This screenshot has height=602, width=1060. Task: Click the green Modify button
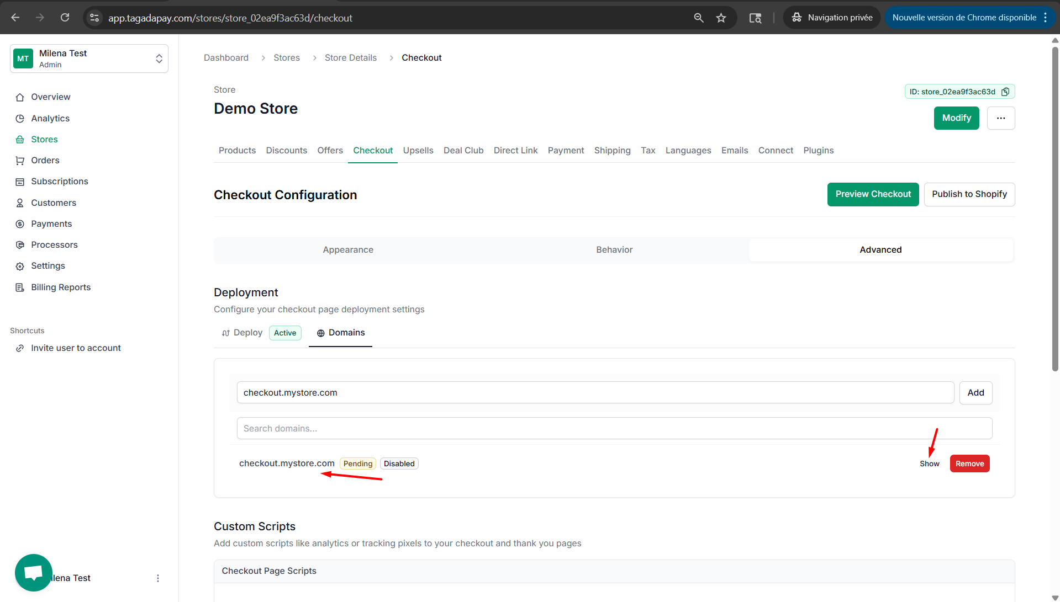[956, 118]
